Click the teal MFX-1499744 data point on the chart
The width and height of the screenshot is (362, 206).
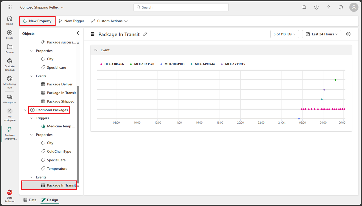(322, 99)
